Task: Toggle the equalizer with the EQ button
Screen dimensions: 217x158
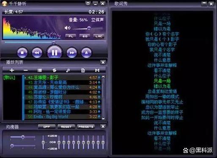Action: pos(85,36)
